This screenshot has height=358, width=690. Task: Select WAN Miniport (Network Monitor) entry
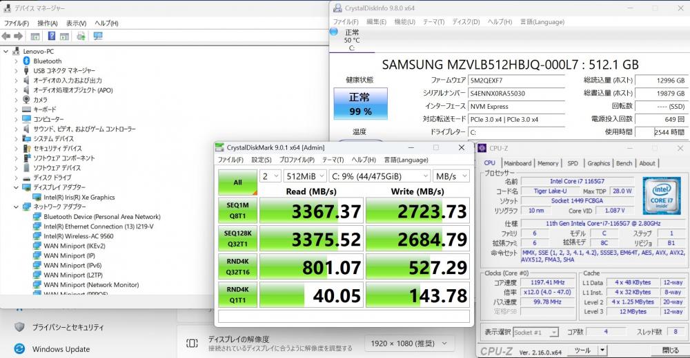click(x=91, y=284)
